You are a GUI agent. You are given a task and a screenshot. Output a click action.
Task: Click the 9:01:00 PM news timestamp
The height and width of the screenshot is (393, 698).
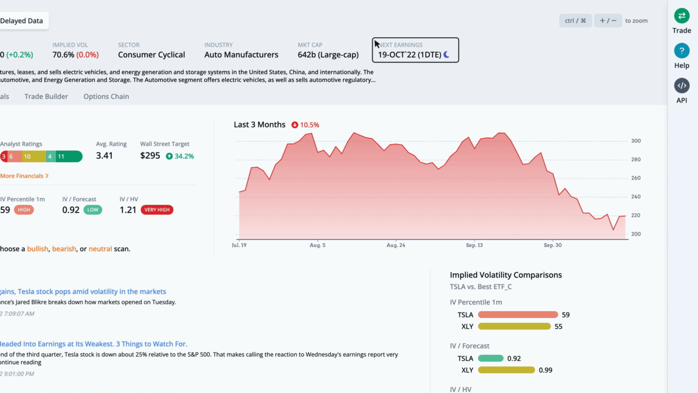[17, 374]
